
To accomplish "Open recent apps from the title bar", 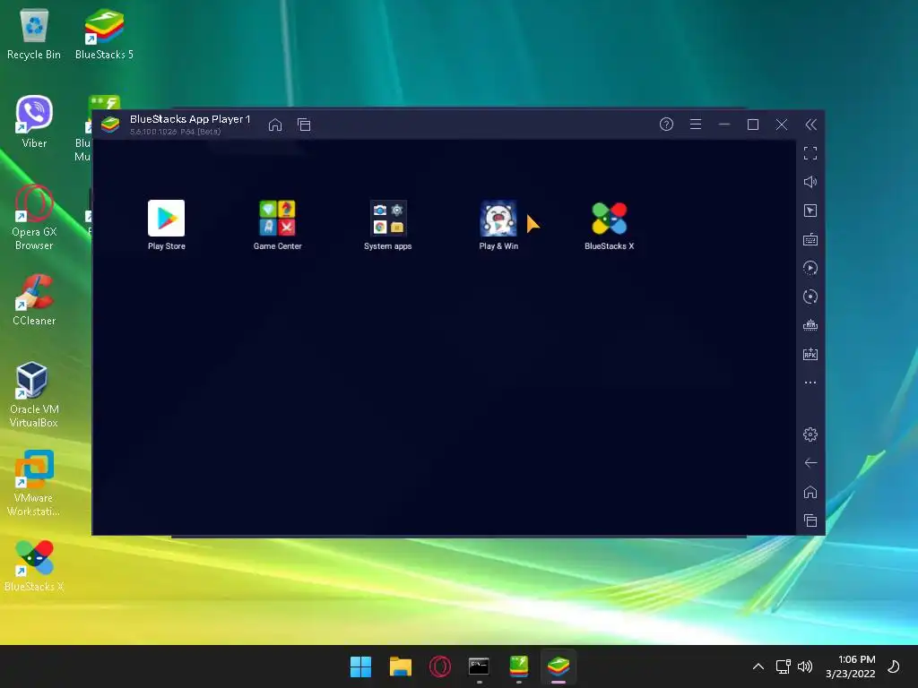I will (x=304, y=125).
